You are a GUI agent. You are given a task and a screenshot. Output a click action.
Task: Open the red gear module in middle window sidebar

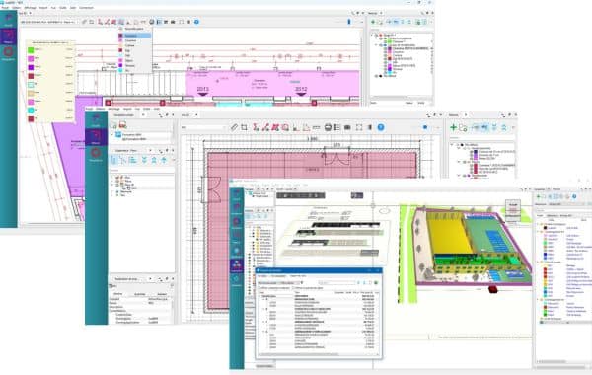(96, 153)
